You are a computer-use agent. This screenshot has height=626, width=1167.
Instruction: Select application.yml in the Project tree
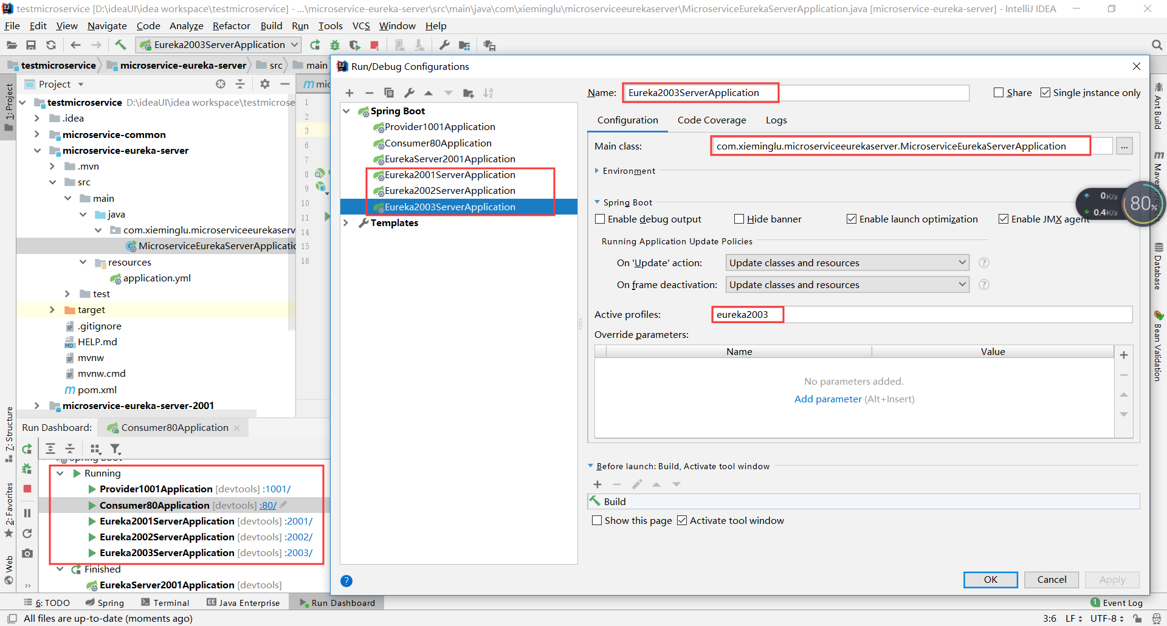pos(157,278)
